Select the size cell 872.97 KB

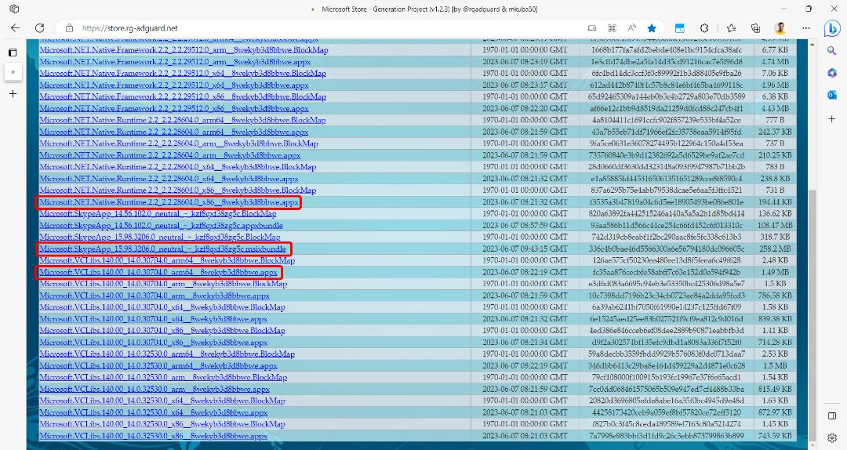click(x=775, y=412)
